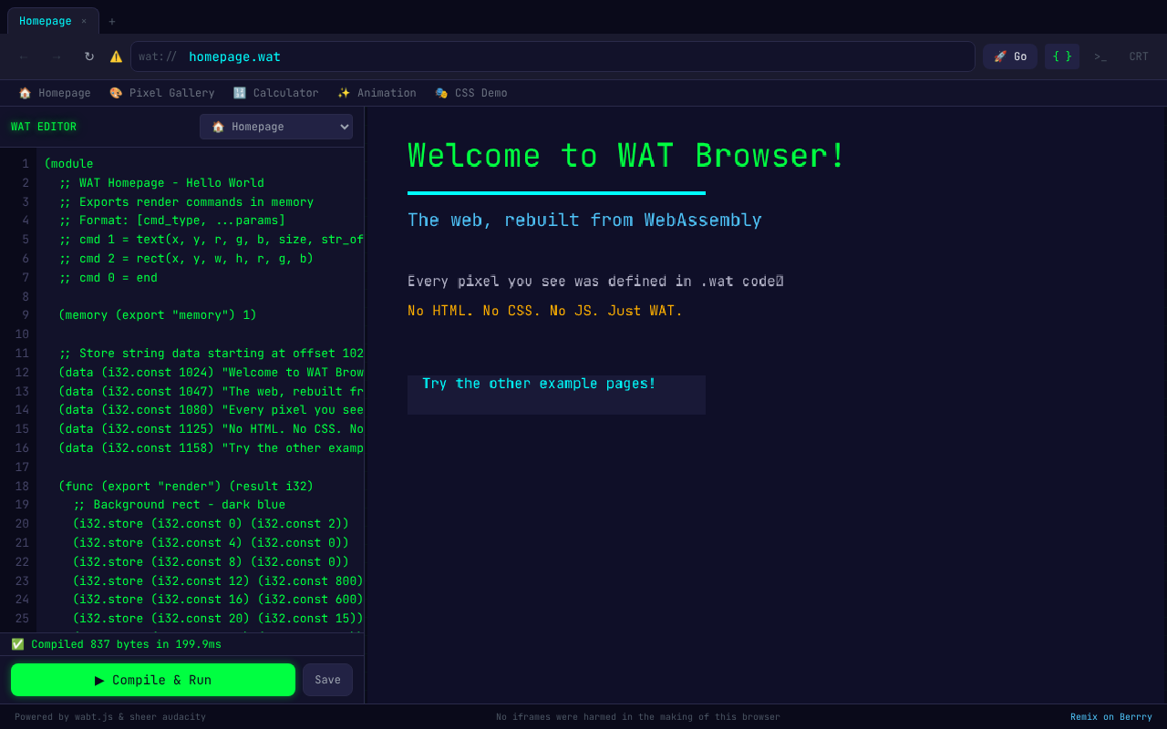
Task: Open the Homepage bookmark
Action: pos(55,93)
